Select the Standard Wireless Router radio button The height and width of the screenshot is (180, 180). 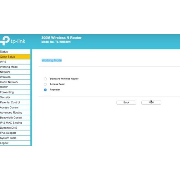pyautogui.click(x=45, y=79)
